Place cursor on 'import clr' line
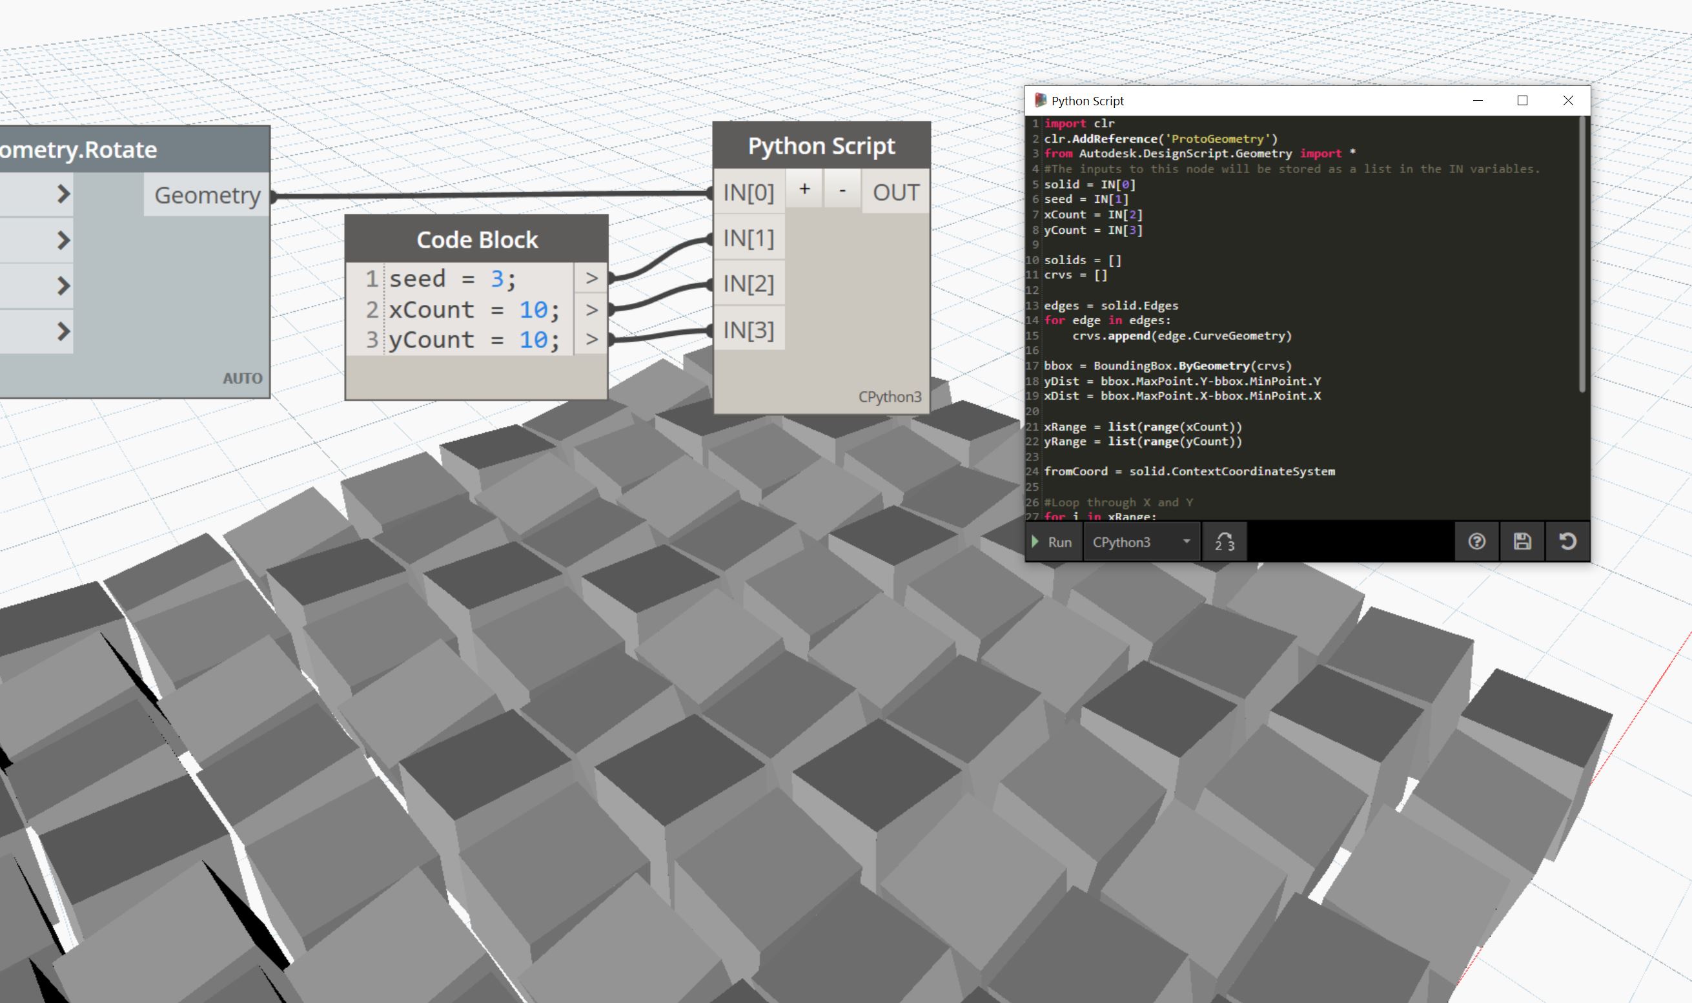 (x=1079, y=124)
